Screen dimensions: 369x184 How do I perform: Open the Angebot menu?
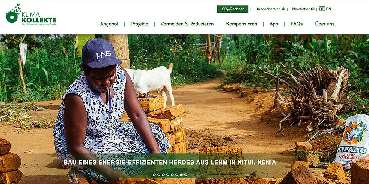tap(109, 24)
